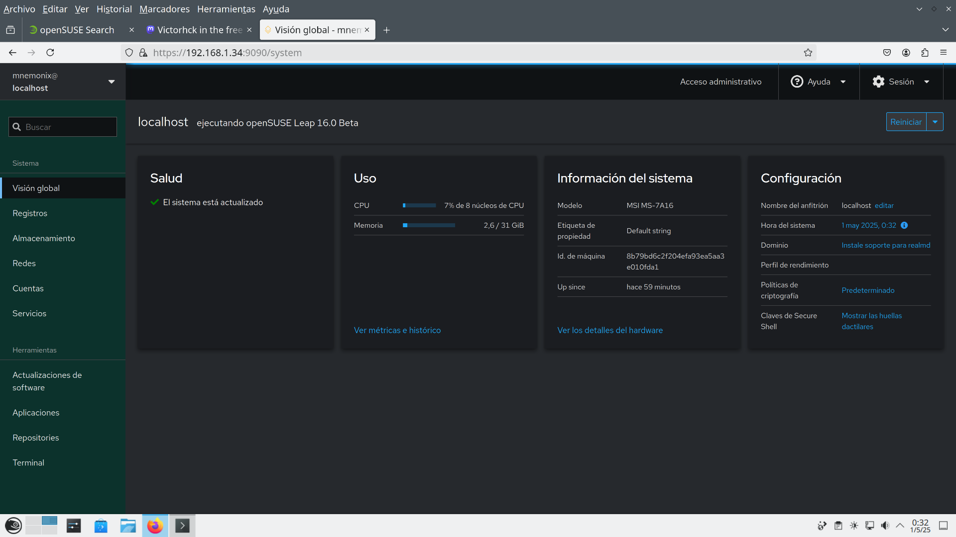956x537 pixels.
Task: Click the Firefox taskbar icon
Action: 155,526
